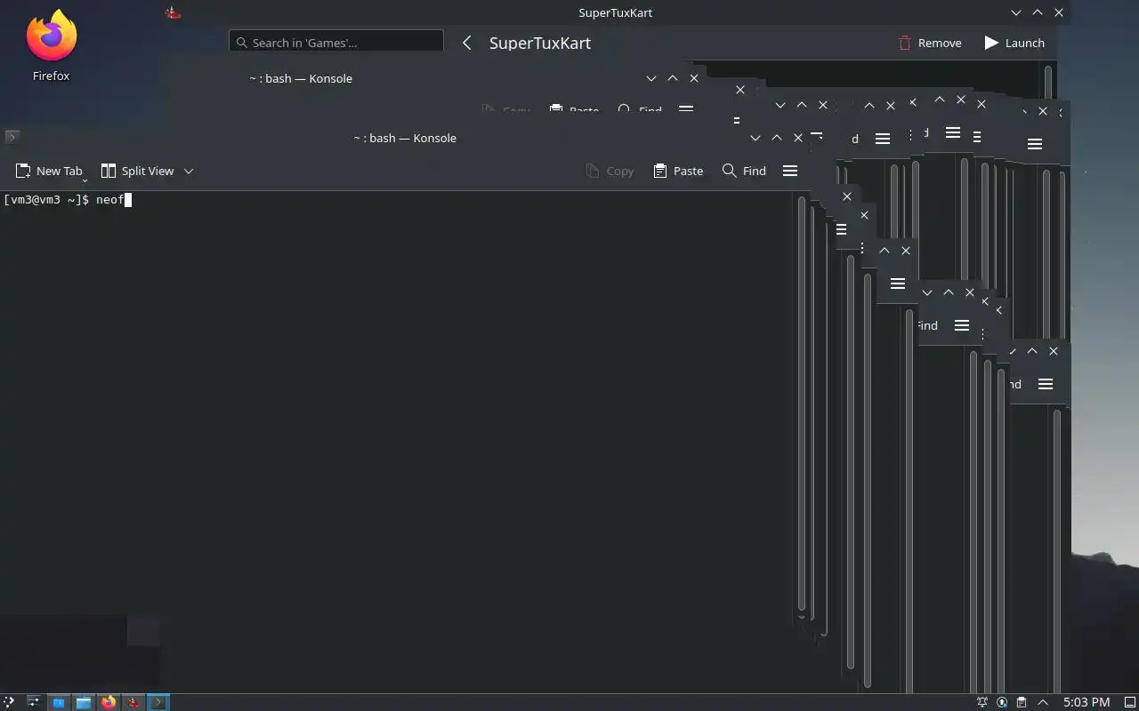The height and width of the screenshot is (711, 1139).
Task: Open Firefox from the desktop icon
Action: pos(52,46)
